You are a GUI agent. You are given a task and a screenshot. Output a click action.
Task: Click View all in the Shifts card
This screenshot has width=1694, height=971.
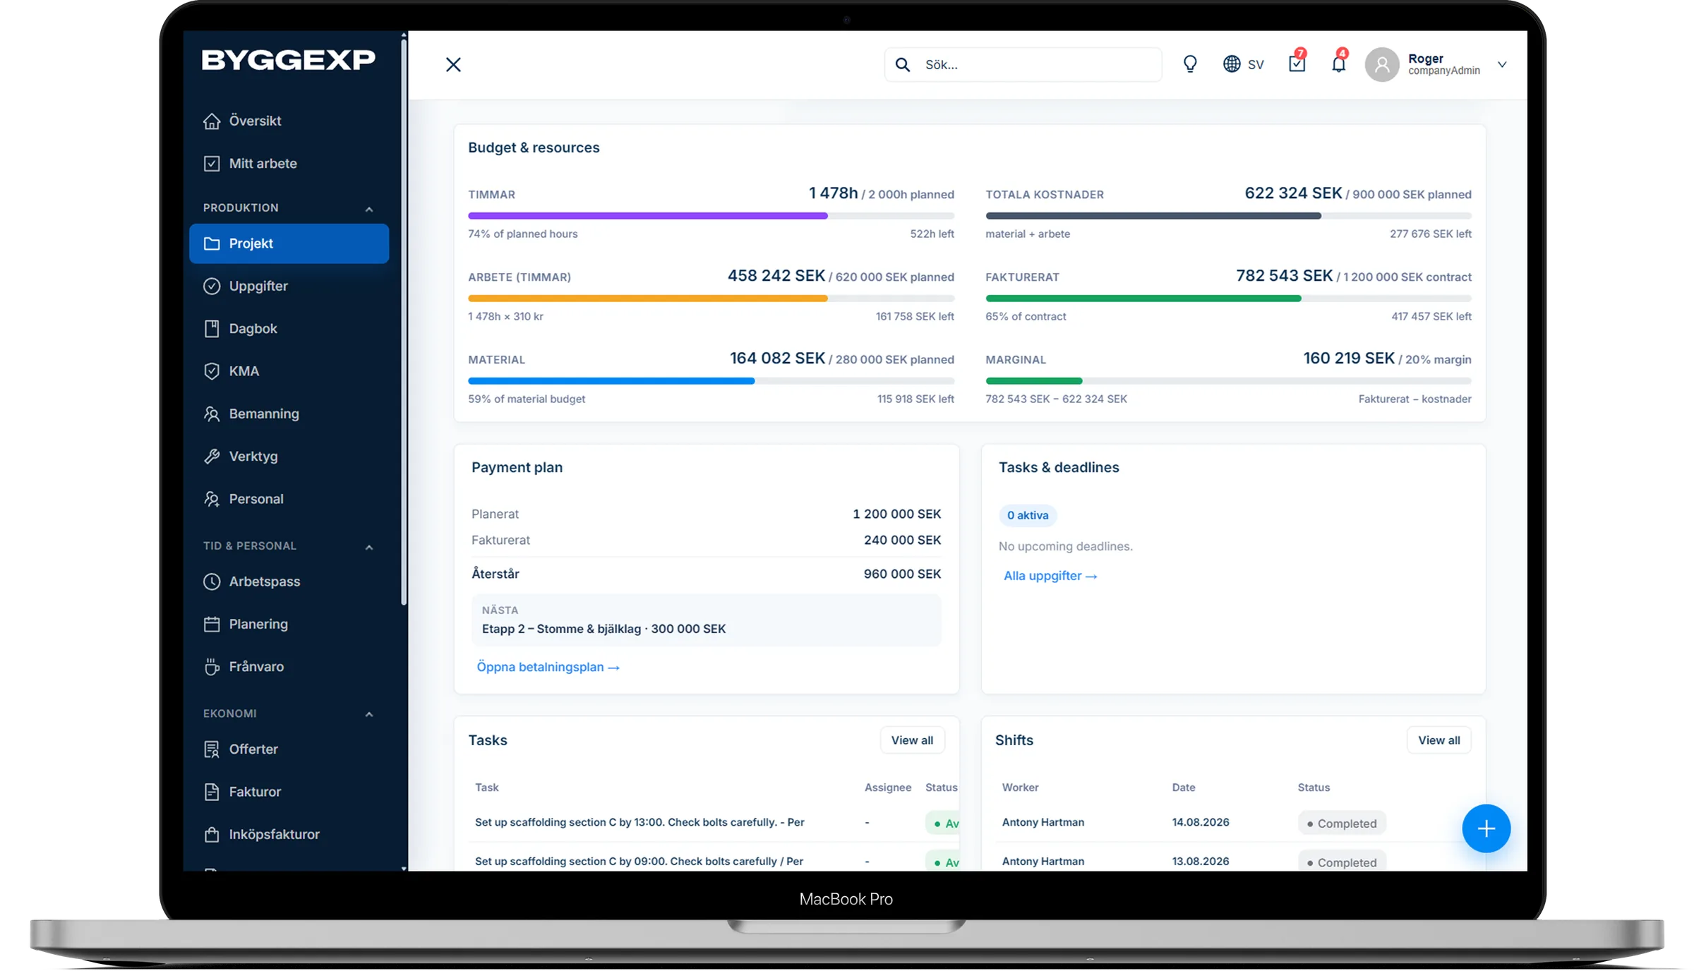[x=1439, y=740]
